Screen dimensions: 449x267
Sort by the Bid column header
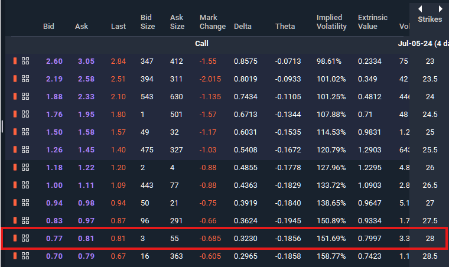click(50, 27)
